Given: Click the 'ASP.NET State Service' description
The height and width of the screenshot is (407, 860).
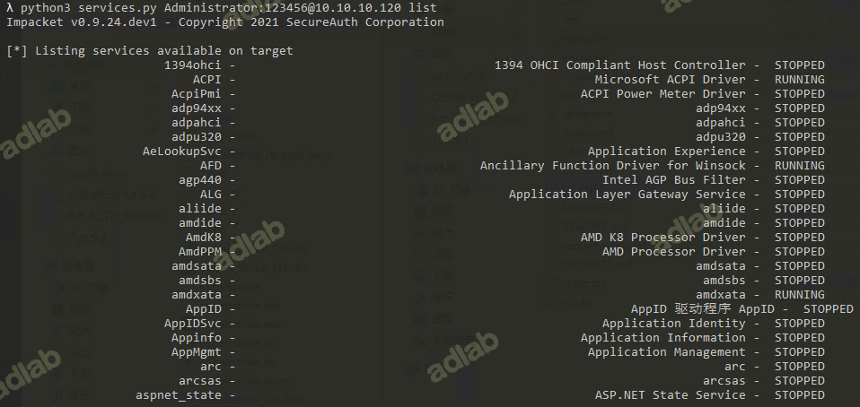Looking at the screenshot, I should [x=670, y=394].
